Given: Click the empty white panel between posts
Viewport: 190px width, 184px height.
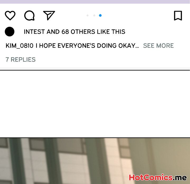Looking at the screenshot, I should 95,104.
